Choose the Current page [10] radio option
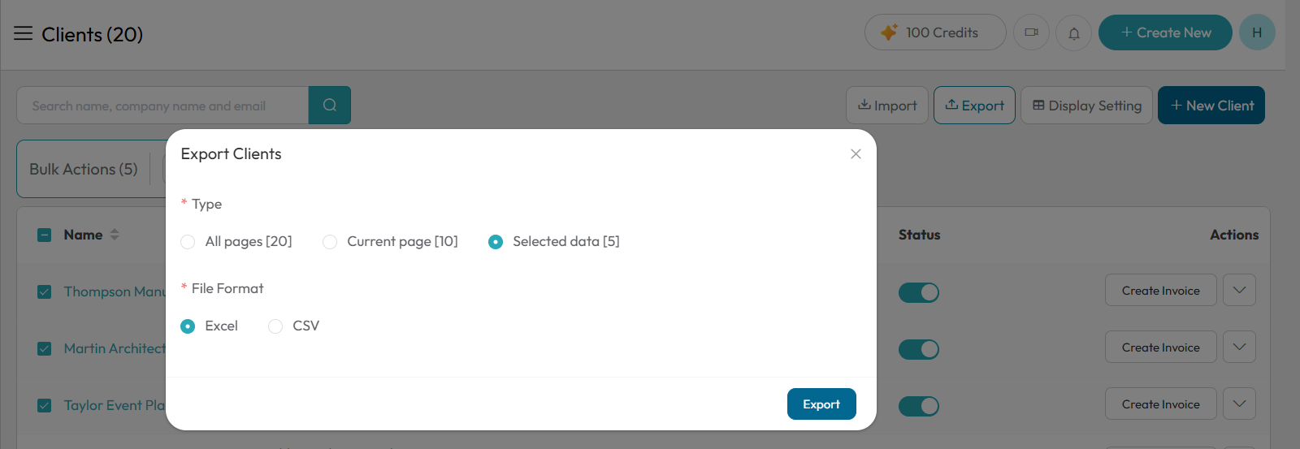The height and width of the screenshot is (449, 1300). [x=330, y=242]
